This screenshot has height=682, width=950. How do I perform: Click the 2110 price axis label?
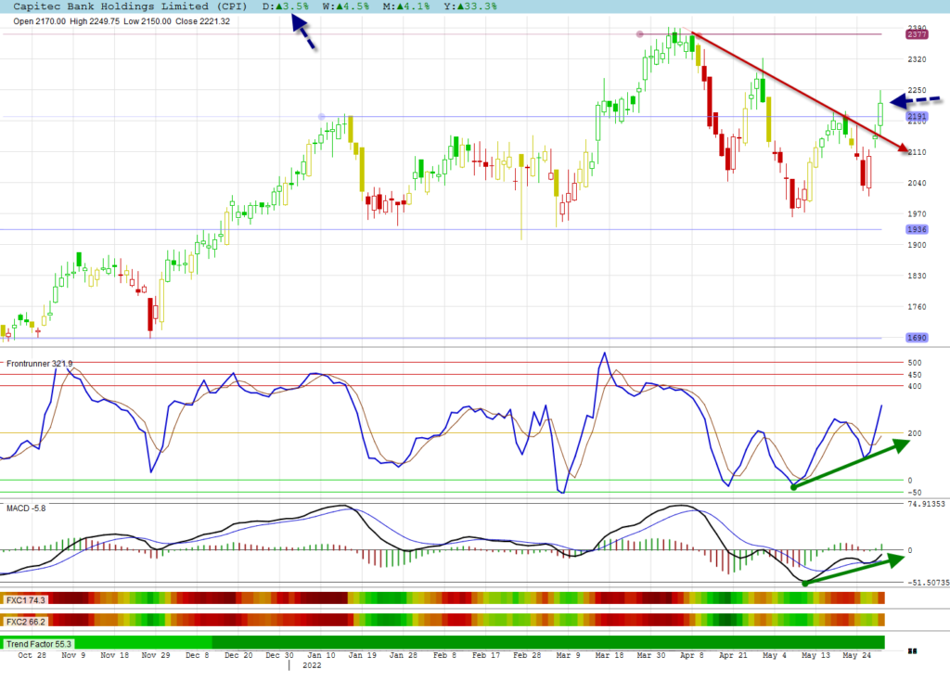click(x=917, y=152)
